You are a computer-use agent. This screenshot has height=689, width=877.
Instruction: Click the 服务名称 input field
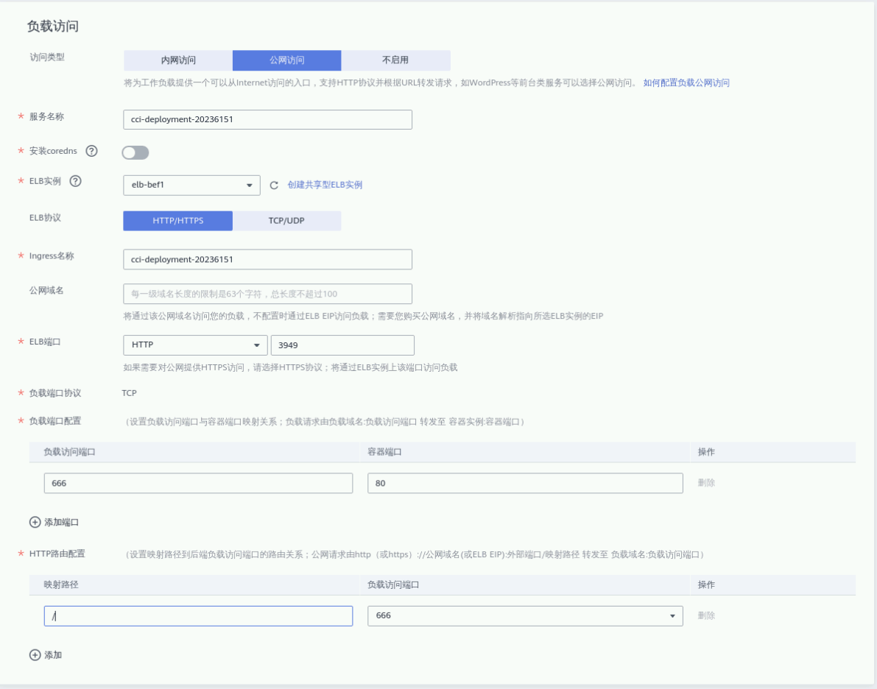pos(267,119)
